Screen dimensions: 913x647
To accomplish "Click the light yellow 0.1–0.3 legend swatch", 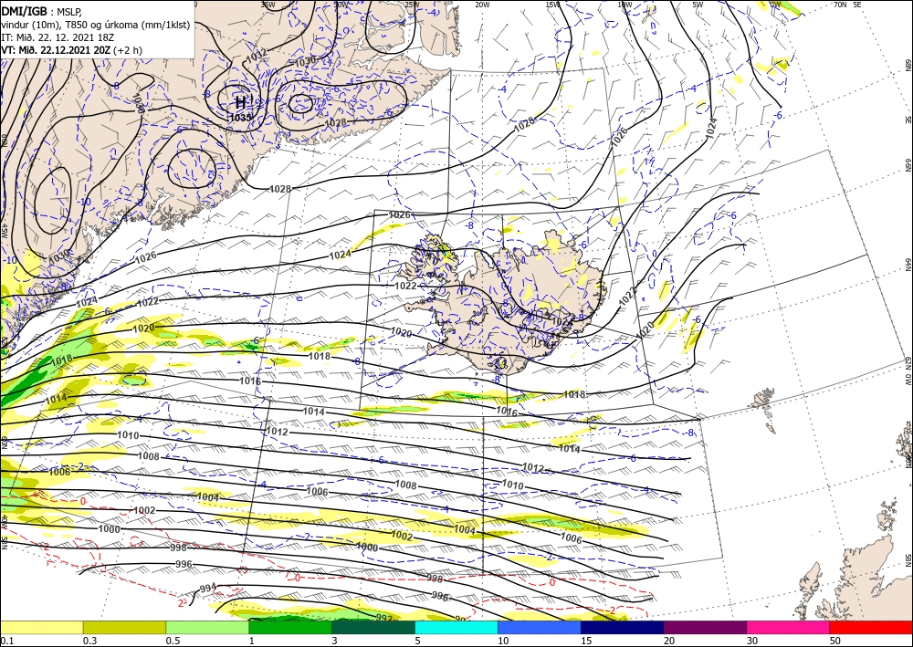I will coord(41,627).
